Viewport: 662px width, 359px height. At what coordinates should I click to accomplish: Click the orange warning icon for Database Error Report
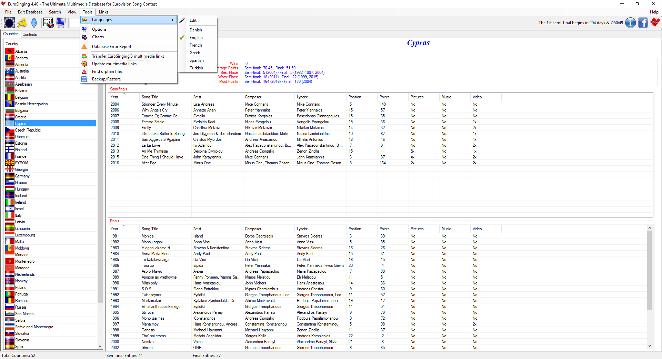84,47
